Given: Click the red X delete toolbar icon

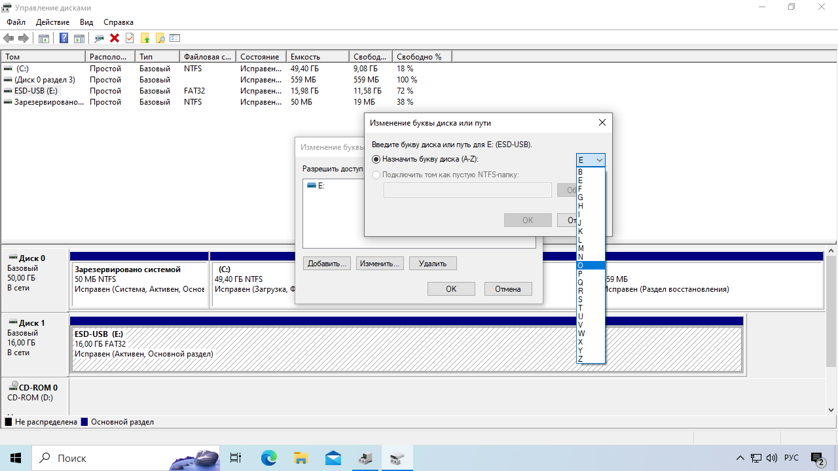Looking at the screenshot, I should coord(115,39).
